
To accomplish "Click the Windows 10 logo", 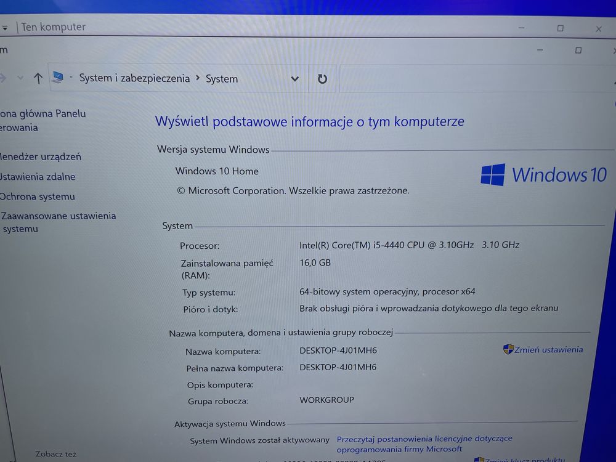I will 544,174.
